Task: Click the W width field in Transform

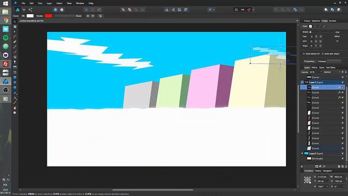Action: click(339, 177)
